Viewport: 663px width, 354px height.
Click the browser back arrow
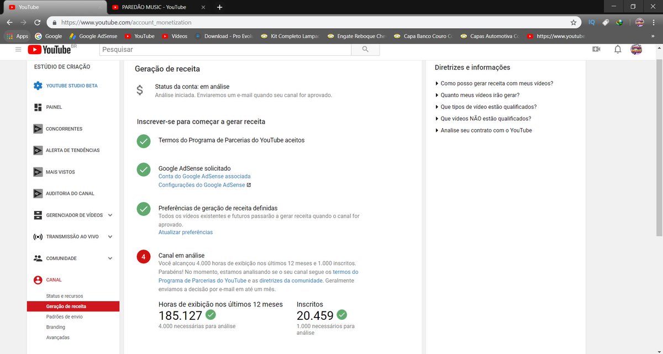[9, 23]
